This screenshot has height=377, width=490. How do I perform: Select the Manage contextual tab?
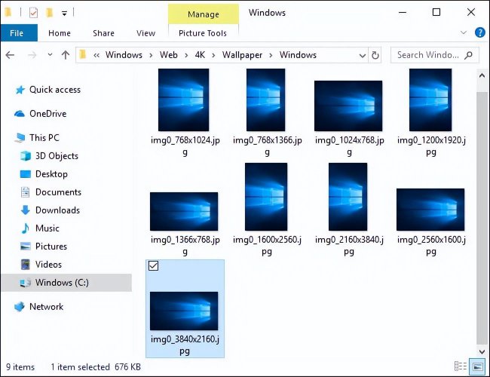tap(204, 14)
